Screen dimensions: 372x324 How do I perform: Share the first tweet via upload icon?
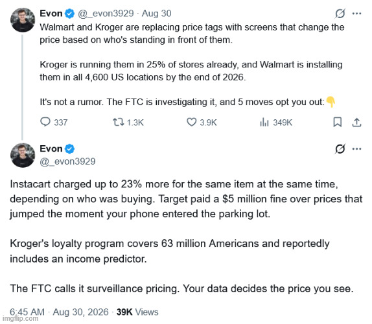point(356,122)
